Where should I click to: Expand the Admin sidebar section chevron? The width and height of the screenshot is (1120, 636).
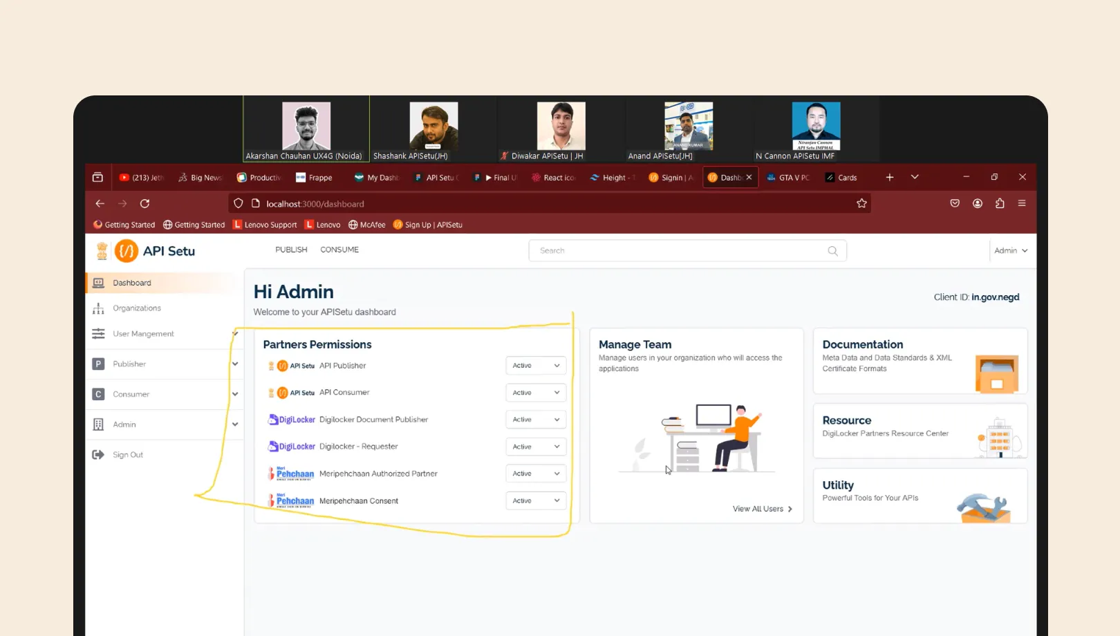[235, 424]
